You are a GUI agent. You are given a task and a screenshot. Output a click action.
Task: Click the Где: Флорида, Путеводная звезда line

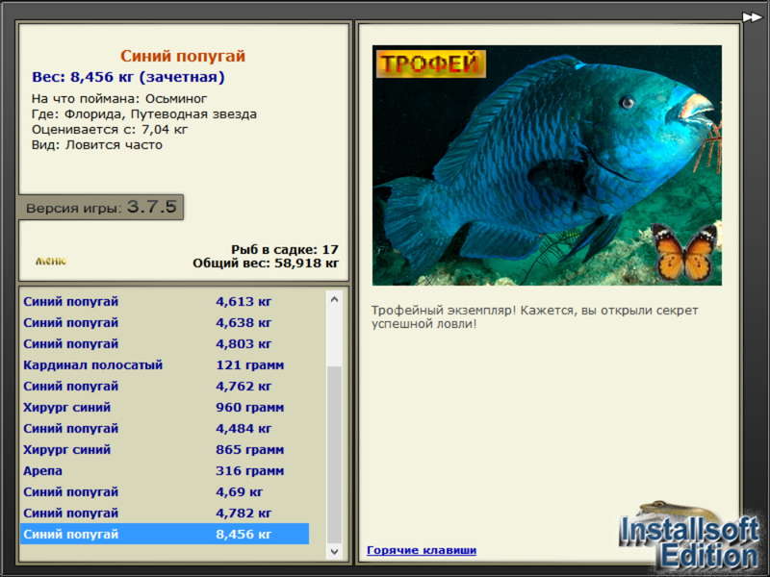(x=143, y=114)
